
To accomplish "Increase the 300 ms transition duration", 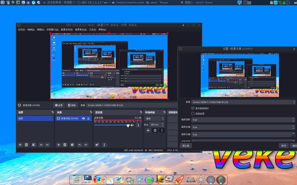I will (x=163, y=124).
